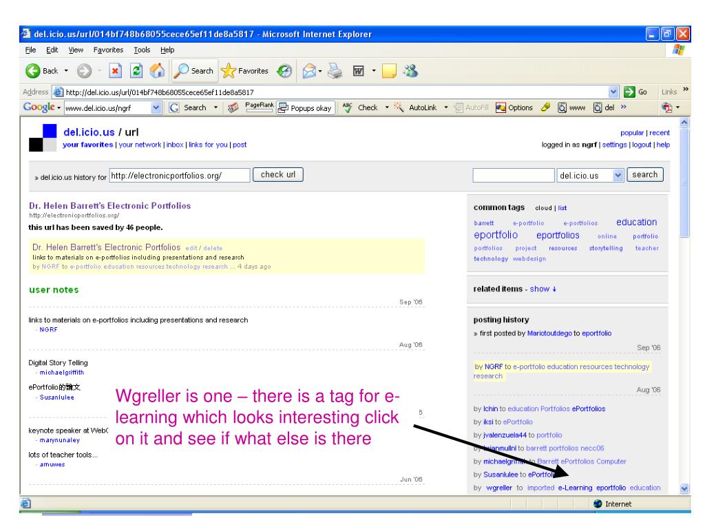The image size is (705, 529).
Task: Click the del.icio.us search text field
Action: click(x=514, y=176)
